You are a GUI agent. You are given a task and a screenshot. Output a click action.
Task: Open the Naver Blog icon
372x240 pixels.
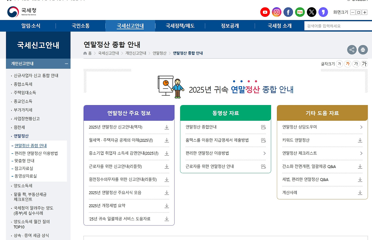[x=300, y=12]
